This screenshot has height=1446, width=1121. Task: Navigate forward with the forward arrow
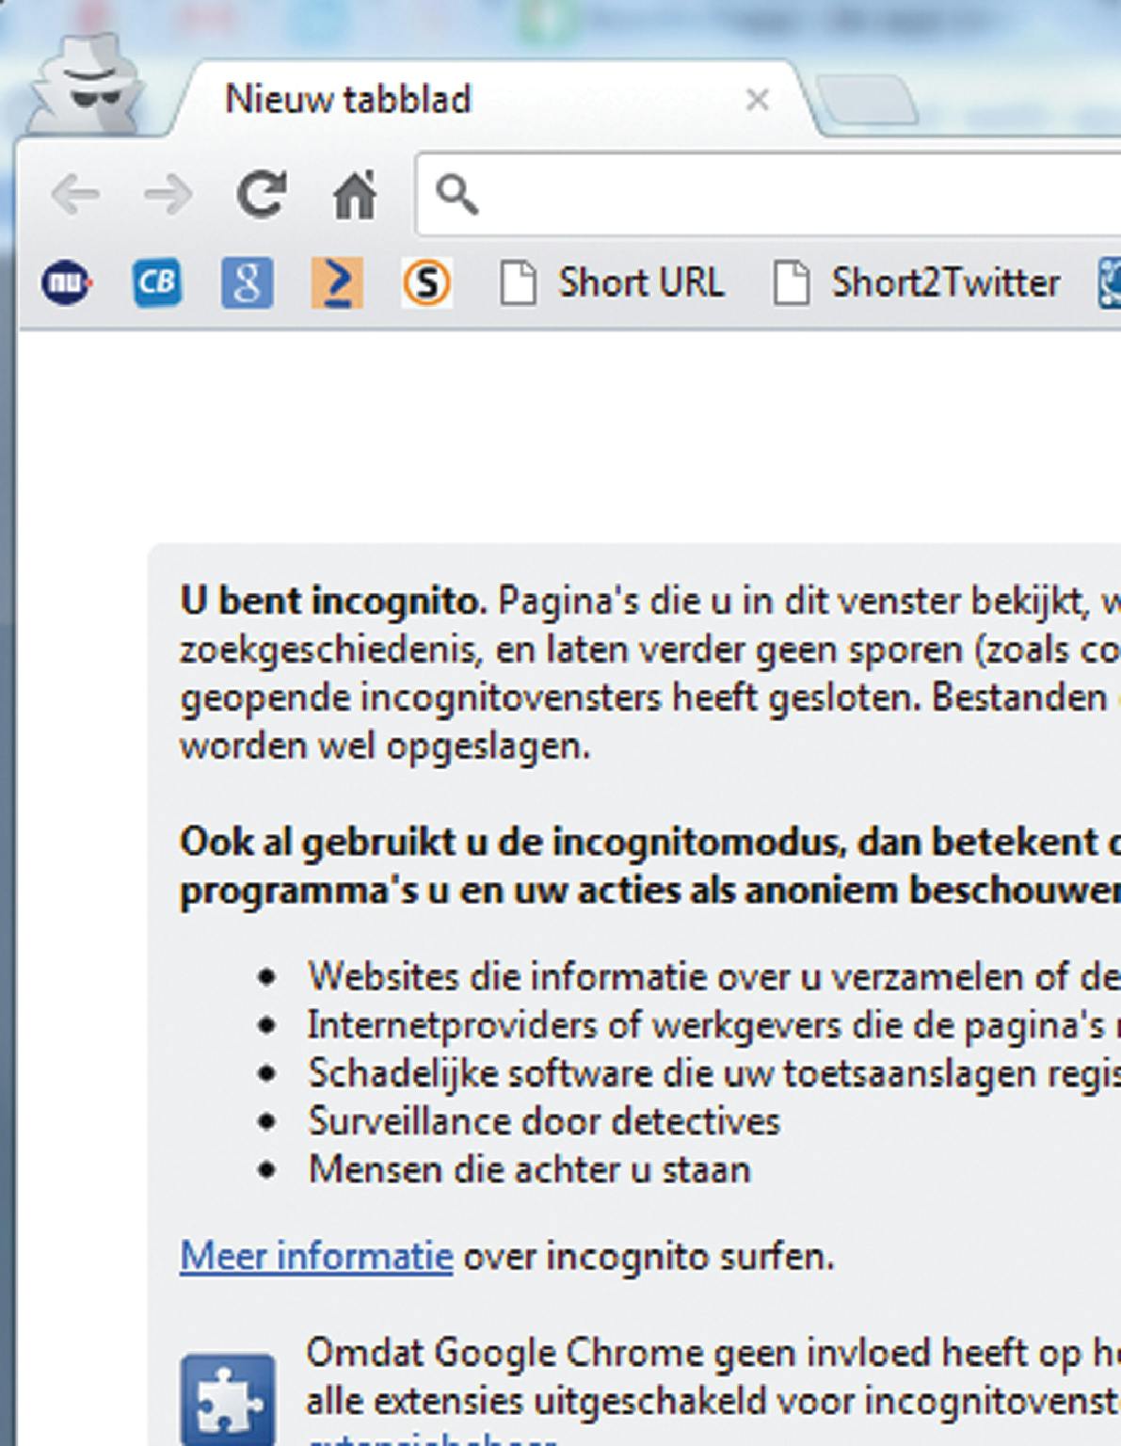(169, 193)
